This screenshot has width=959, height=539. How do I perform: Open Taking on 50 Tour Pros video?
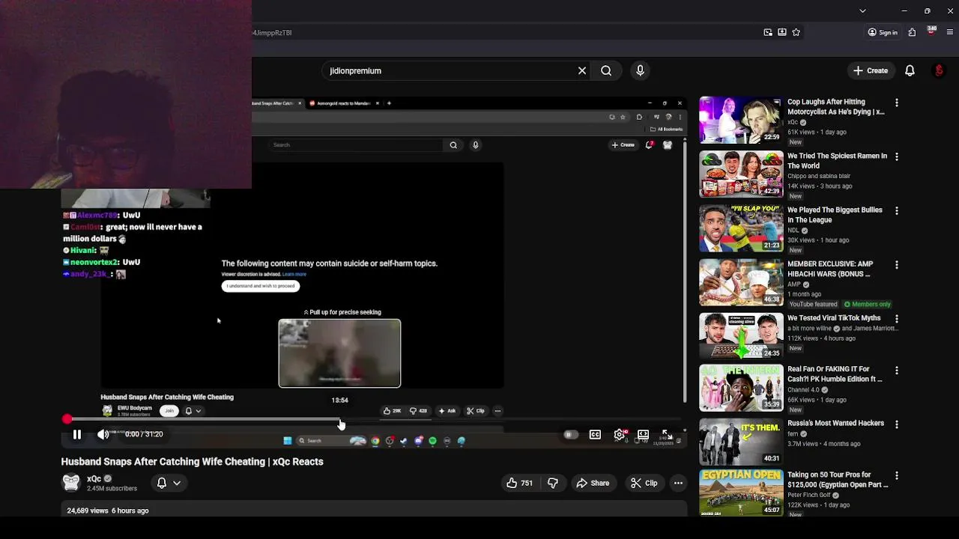741,493
